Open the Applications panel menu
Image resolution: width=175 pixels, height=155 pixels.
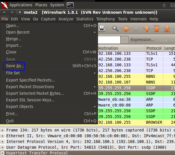21,5
